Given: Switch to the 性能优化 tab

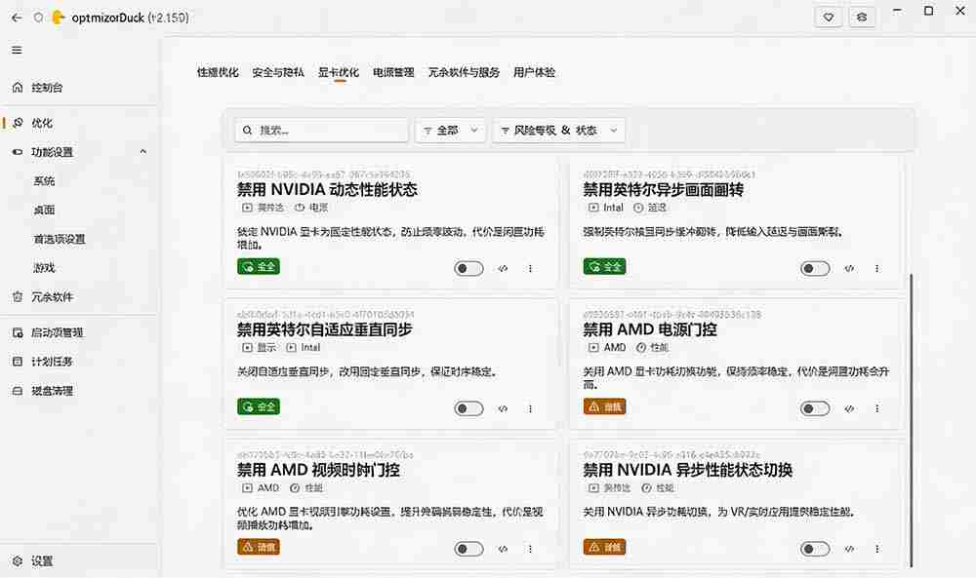Looking at the screenshot, I should (218, 72).
